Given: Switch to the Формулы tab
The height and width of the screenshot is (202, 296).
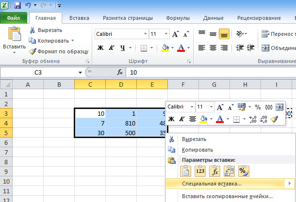Looking at the screenshot, I should pyautogui.click(x=178, y=18).
